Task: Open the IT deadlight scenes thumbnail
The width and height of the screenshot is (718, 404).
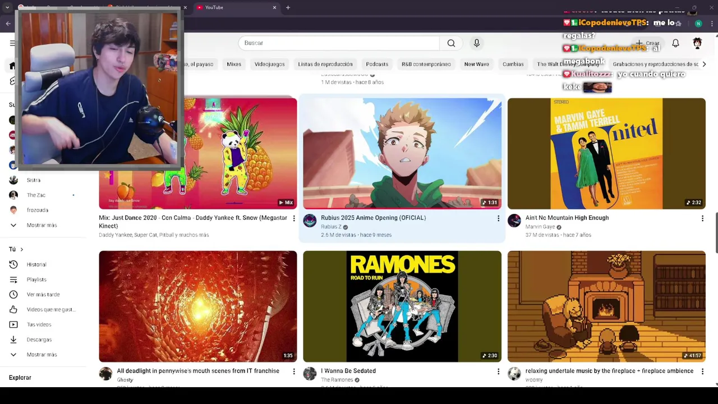Action: pos(198,306)
